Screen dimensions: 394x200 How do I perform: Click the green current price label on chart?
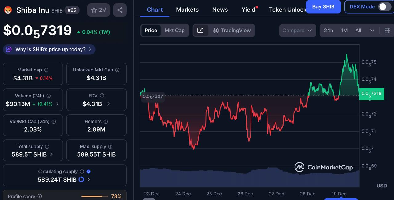pos(372,94)
